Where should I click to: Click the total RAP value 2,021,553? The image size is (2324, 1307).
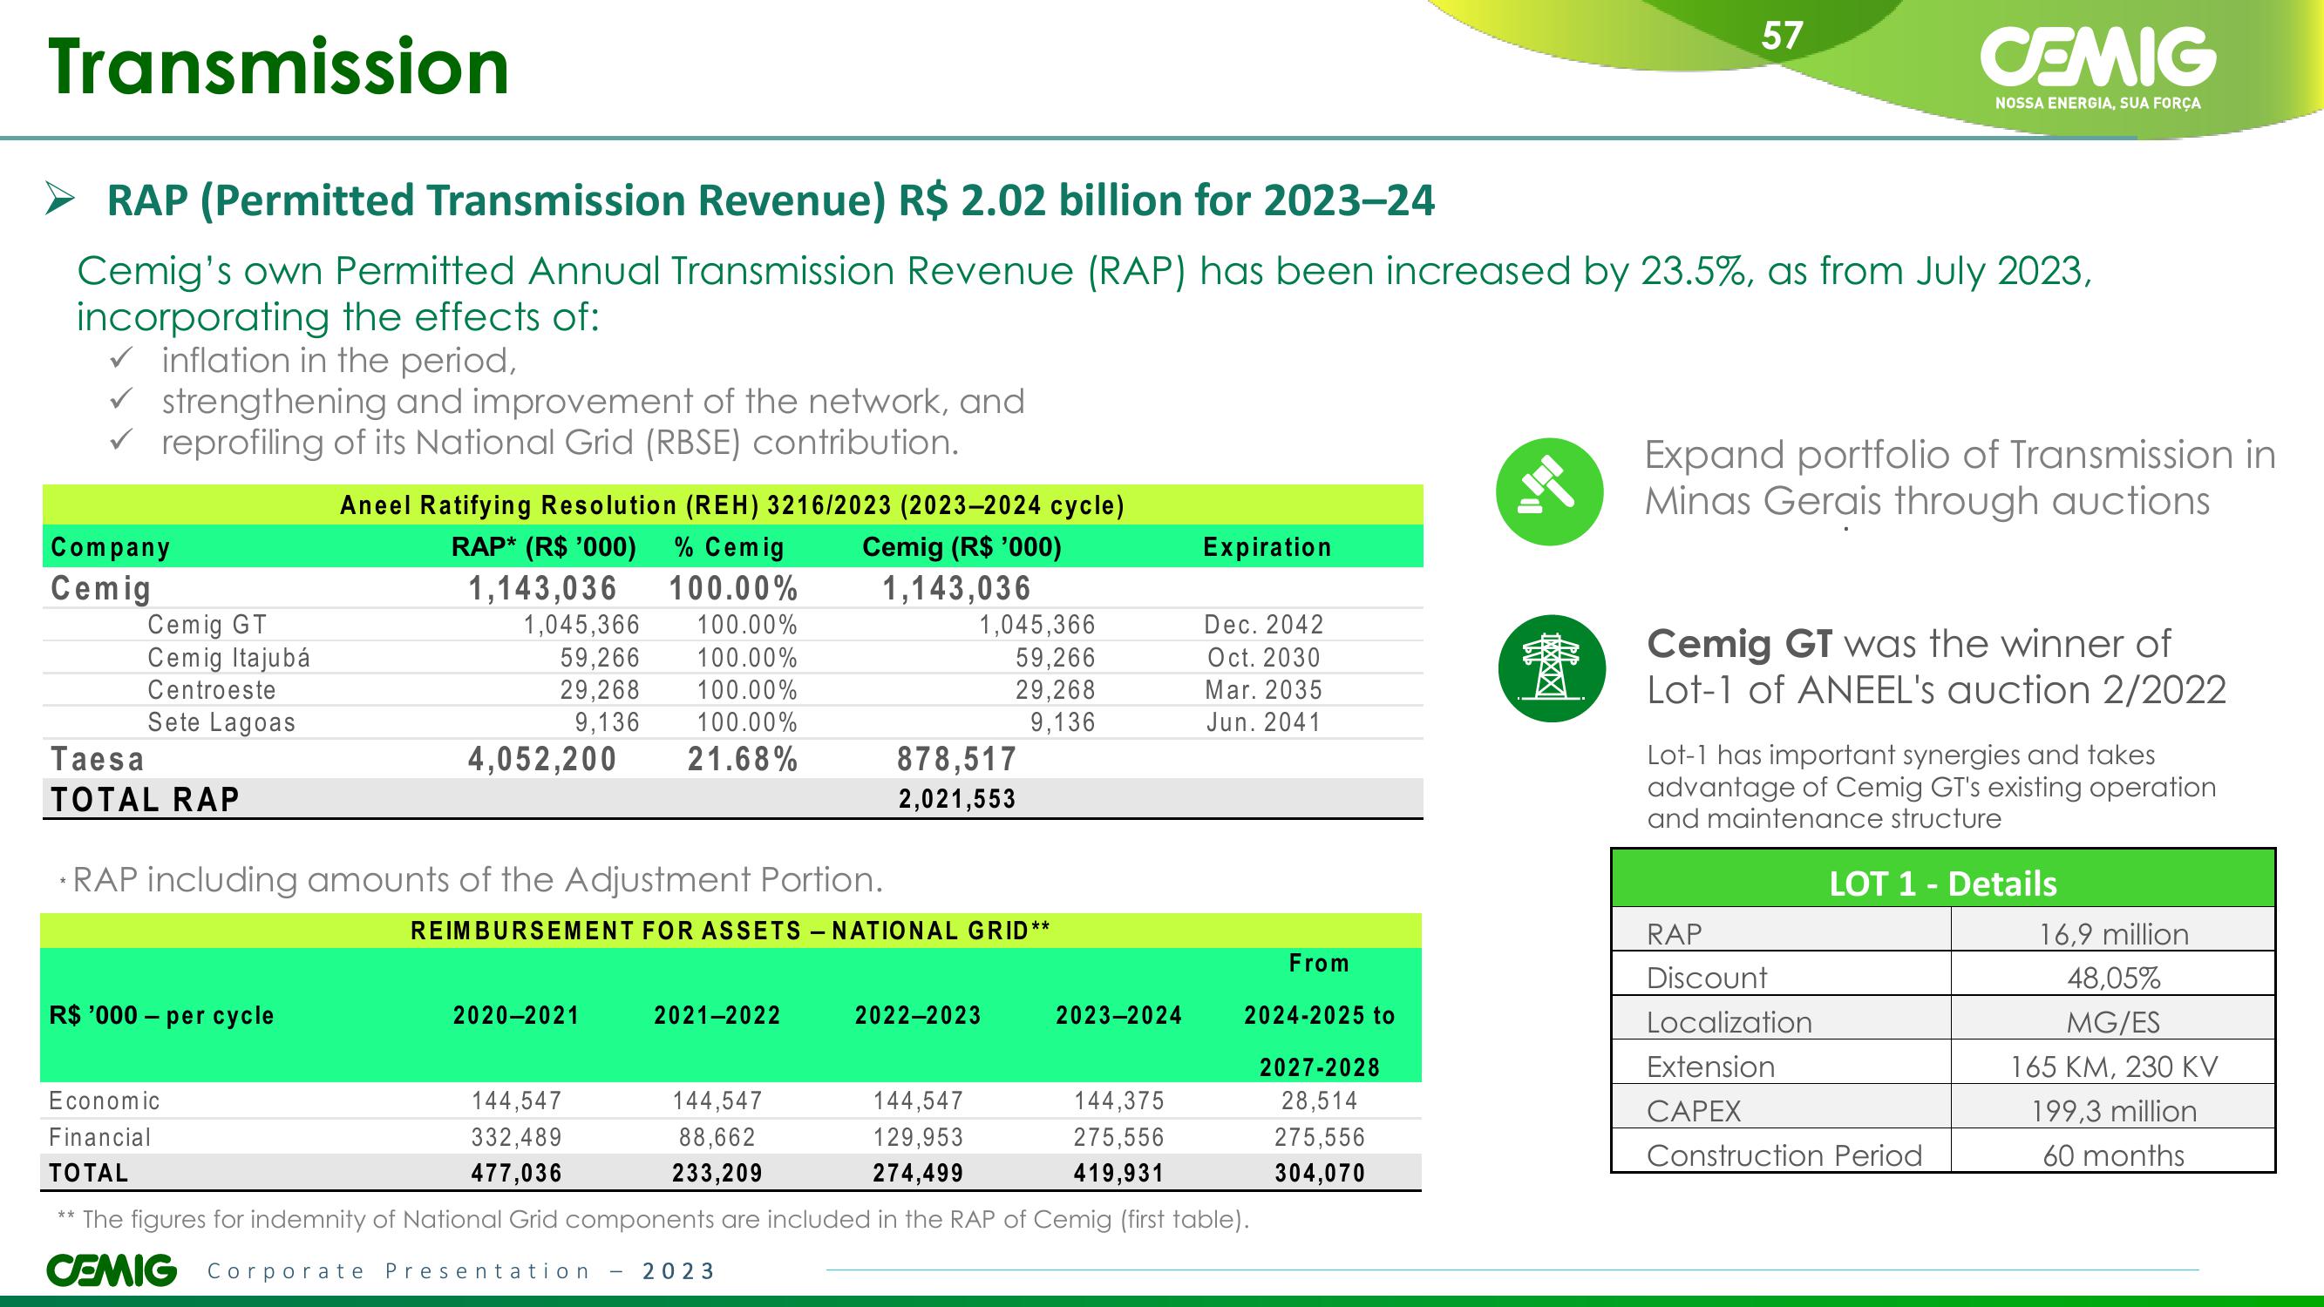pyautogui.click(x=957, y=798)
